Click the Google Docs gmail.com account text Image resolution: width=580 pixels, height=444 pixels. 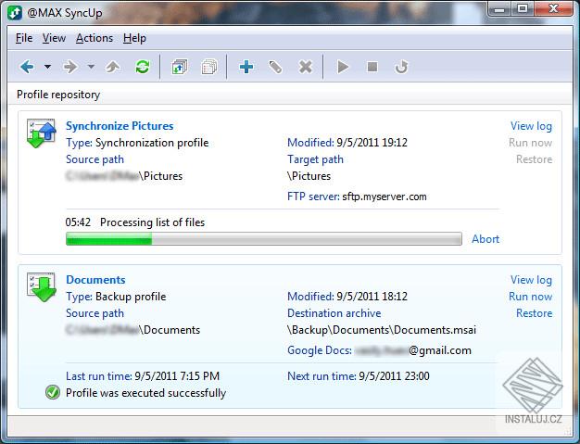tap(379, 350)
